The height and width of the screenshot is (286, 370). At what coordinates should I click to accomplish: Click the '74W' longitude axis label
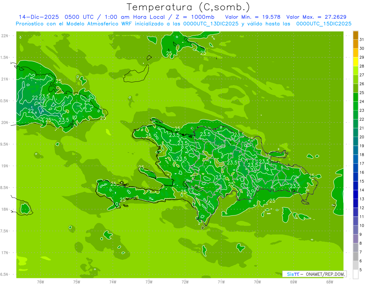[113, 282]
